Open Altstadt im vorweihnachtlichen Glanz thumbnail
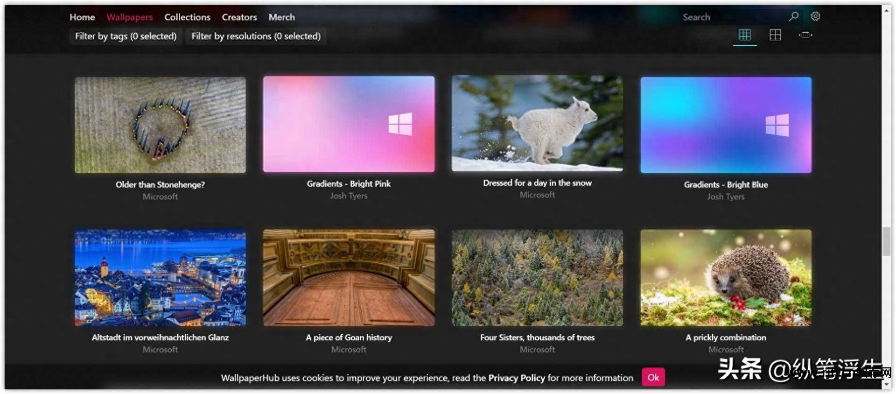Viewport: 896px width, 394px height. point(160,278)
